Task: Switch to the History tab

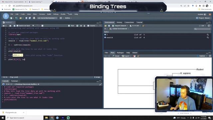Action: coord(119,22)
